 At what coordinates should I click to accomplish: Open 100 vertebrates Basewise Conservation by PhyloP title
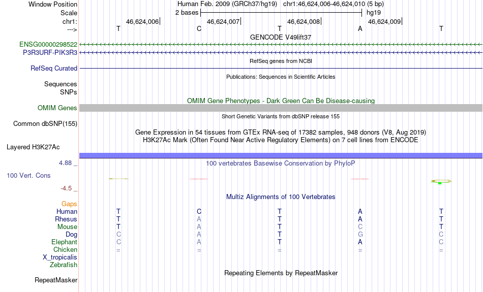coord(281,164)
